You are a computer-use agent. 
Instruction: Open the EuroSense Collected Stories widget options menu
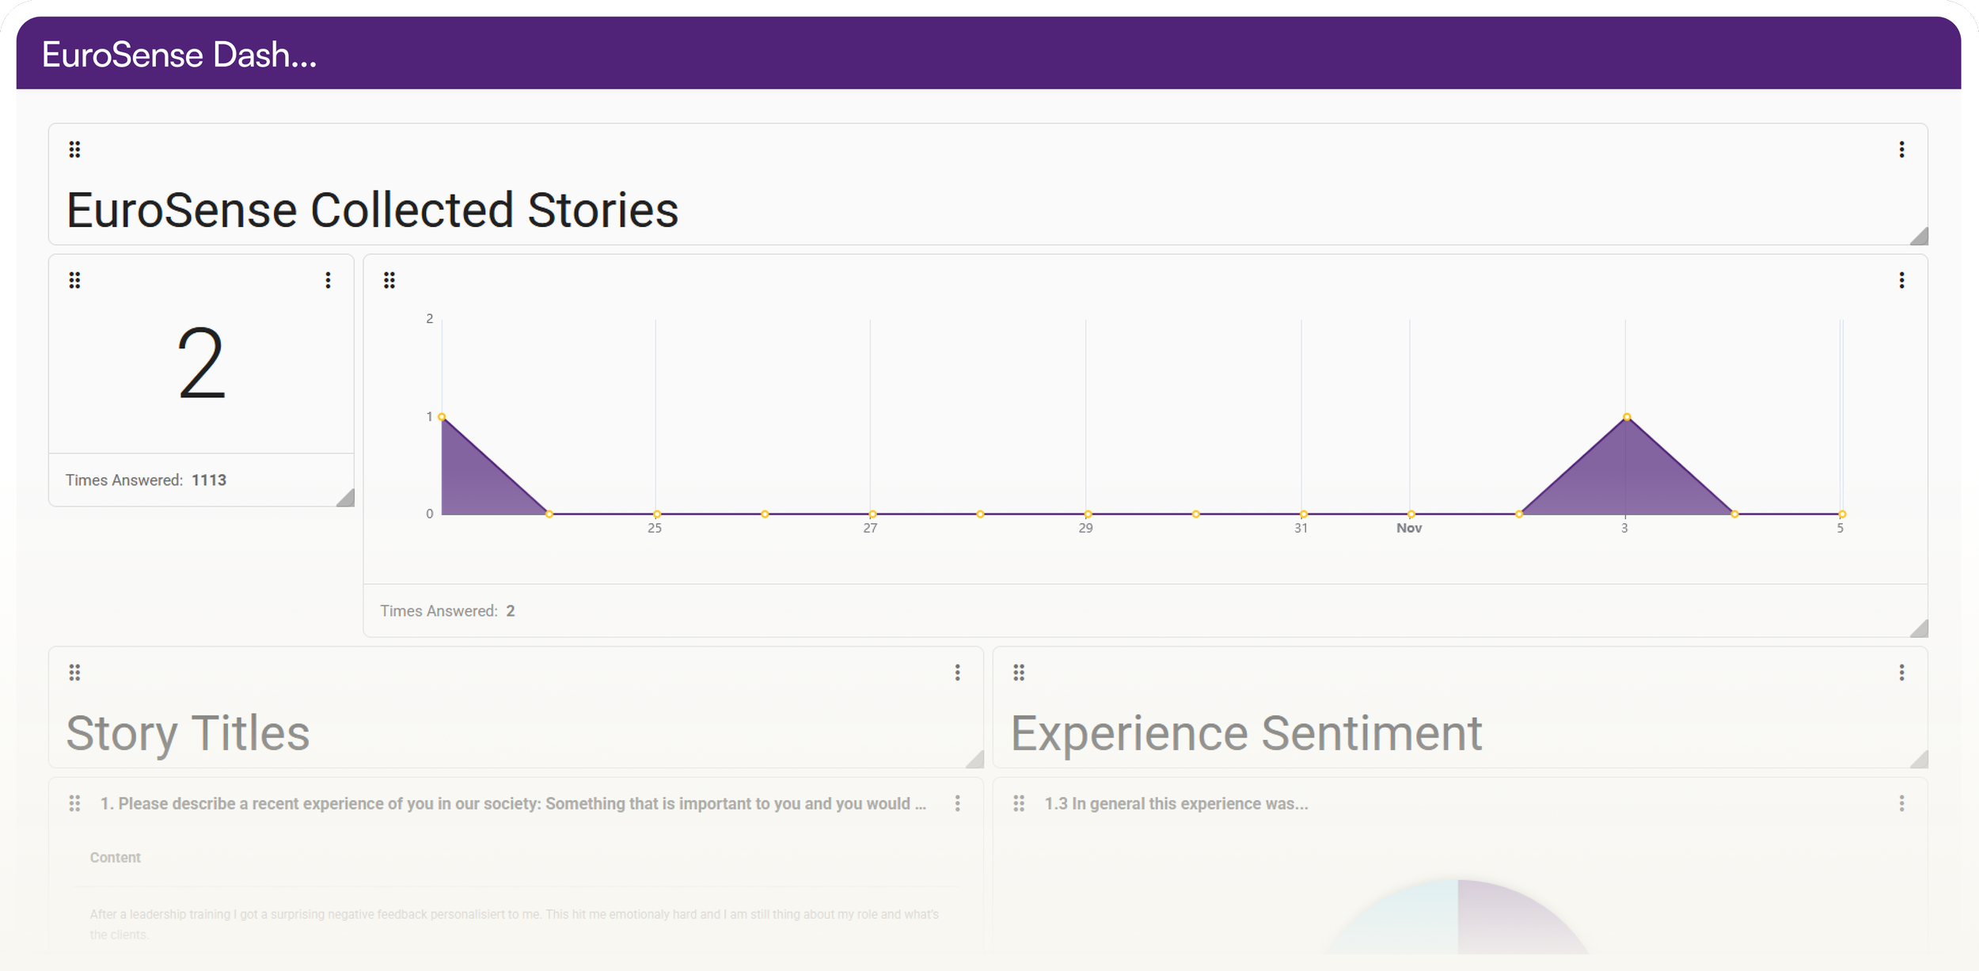[1901, 150]
